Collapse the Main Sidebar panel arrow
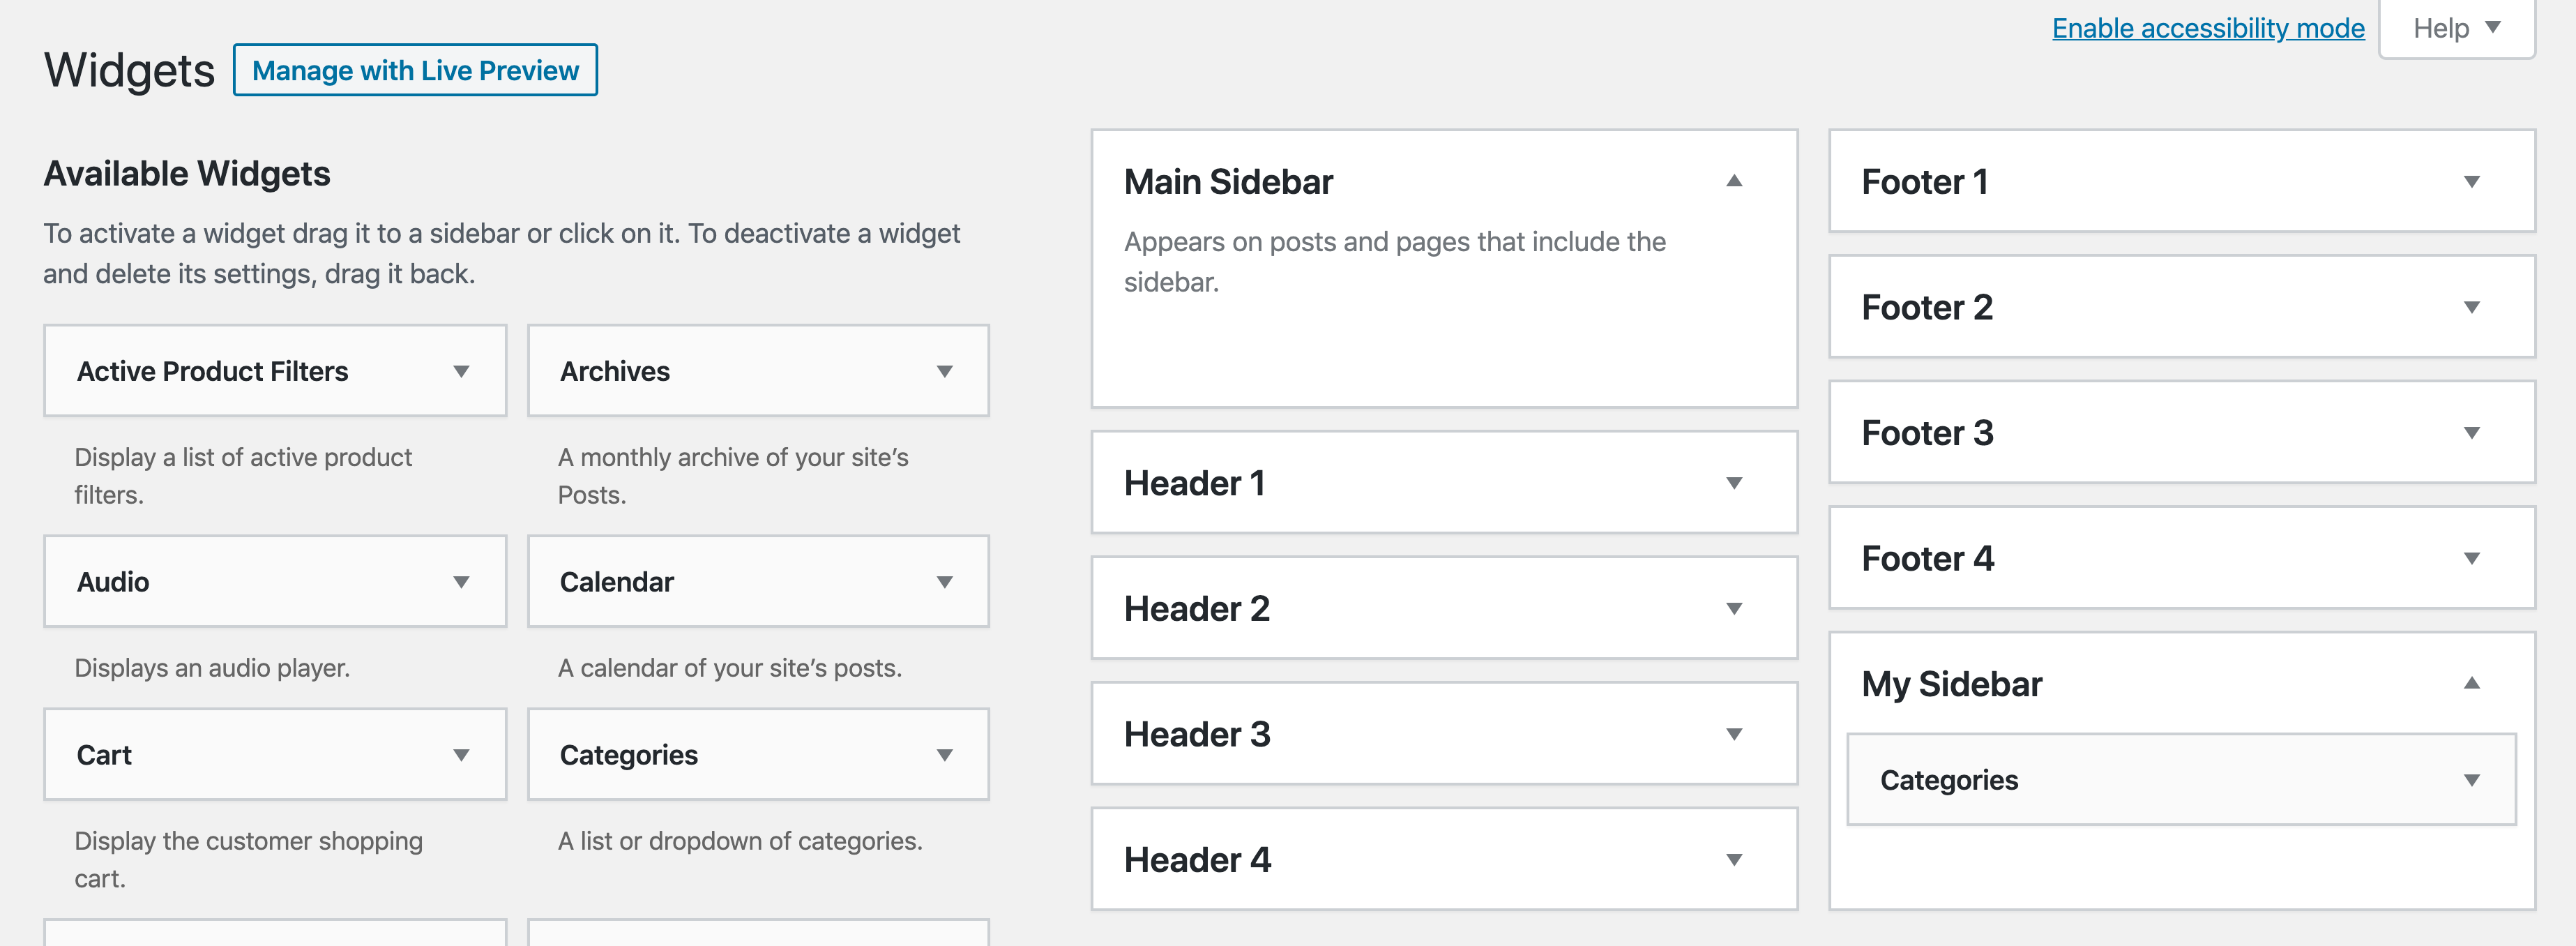The width and height of the screenshot is (2576, 946). (x=1734, y=181)
